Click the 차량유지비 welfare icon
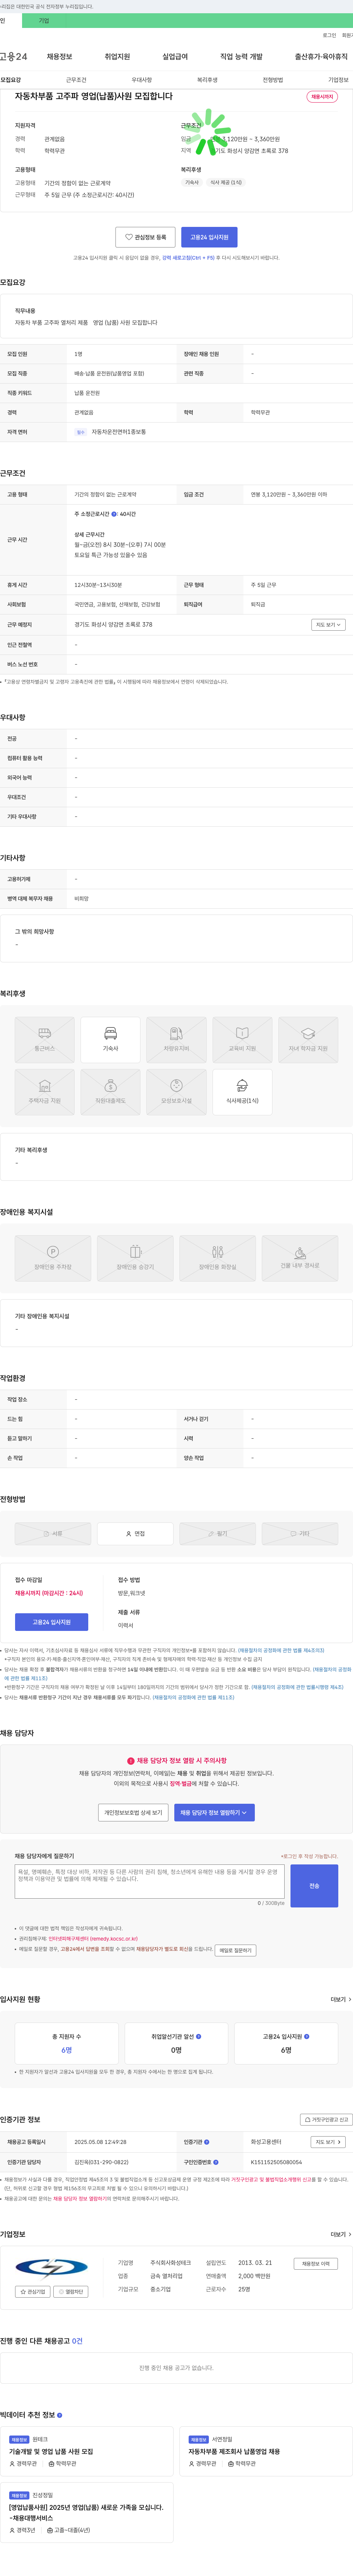The width and height of the screenshot is (353, 2576). 176,1040
